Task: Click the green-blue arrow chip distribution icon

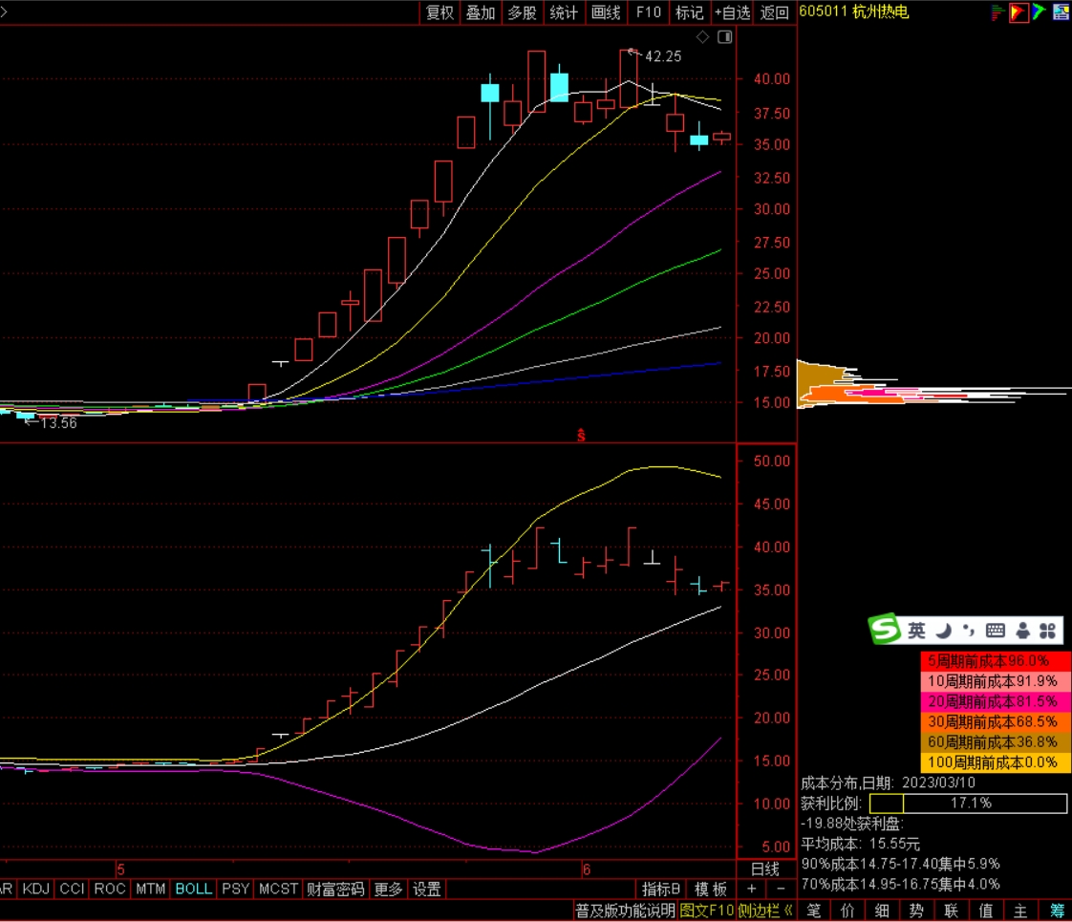Action: point(1039,12)
